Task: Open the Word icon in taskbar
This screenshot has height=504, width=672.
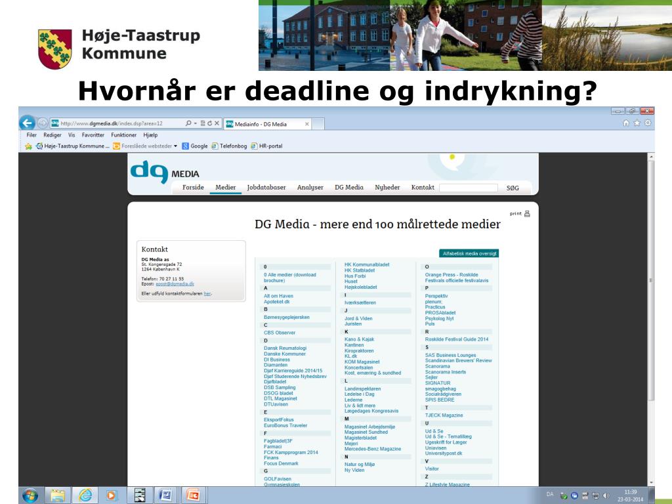Action: [x=165, y=495]
